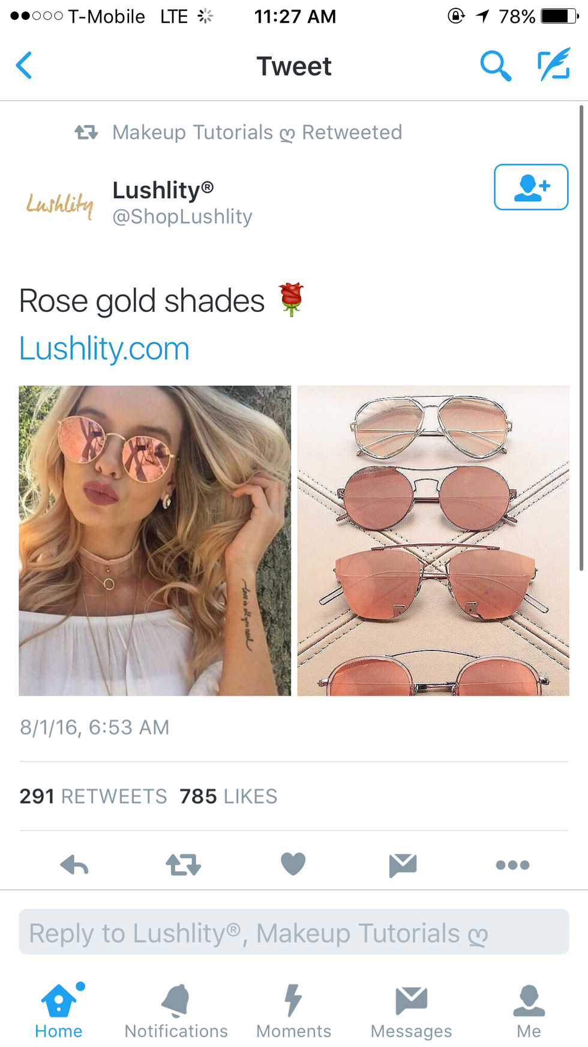Tap the Reply to Lushlity input field
Viewport: 588px width, 1047px height.
(294, 932)
